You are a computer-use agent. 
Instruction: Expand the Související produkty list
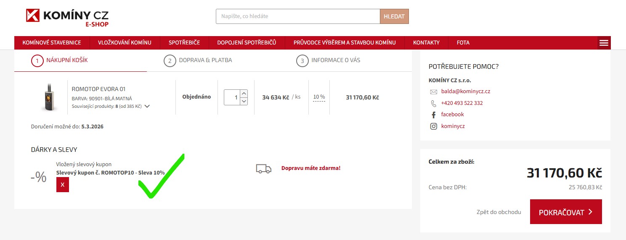[x=147, y=106]
